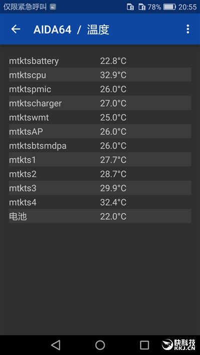Tap the recent apps square button
Viewport: 200px width, 355px height.
[x=144, y=345]
